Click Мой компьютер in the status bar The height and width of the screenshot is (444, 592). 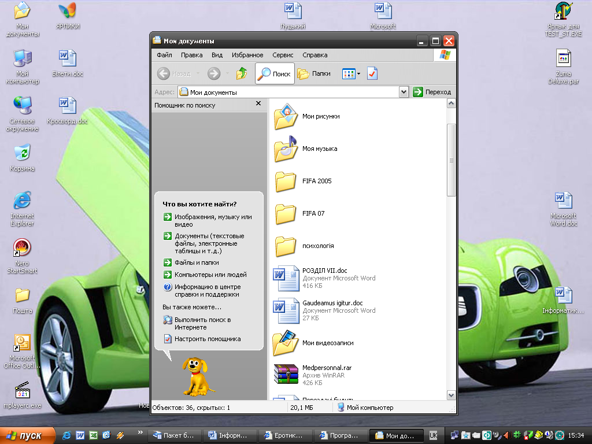click(365, 408)
